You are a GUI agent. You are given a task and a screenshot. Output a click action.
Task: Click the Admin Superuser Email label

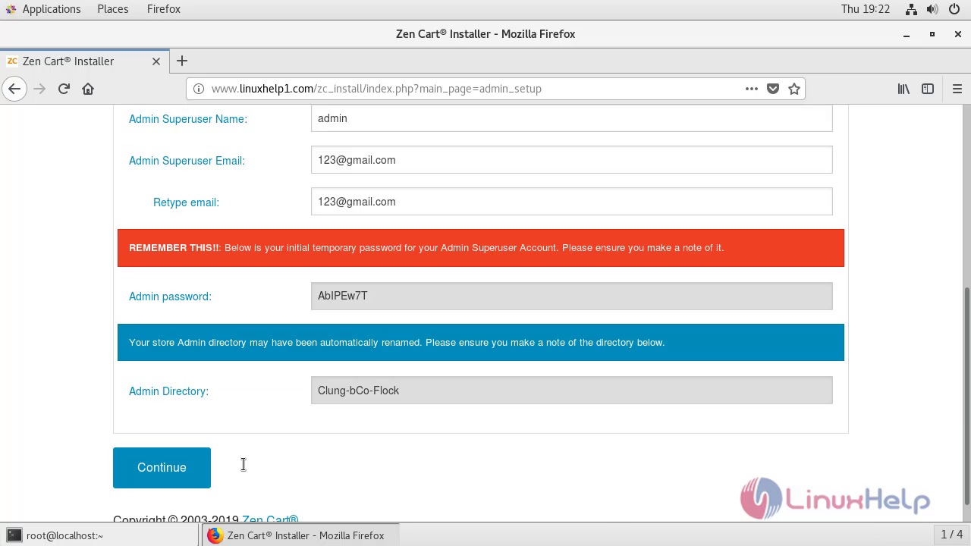point(187,161)
